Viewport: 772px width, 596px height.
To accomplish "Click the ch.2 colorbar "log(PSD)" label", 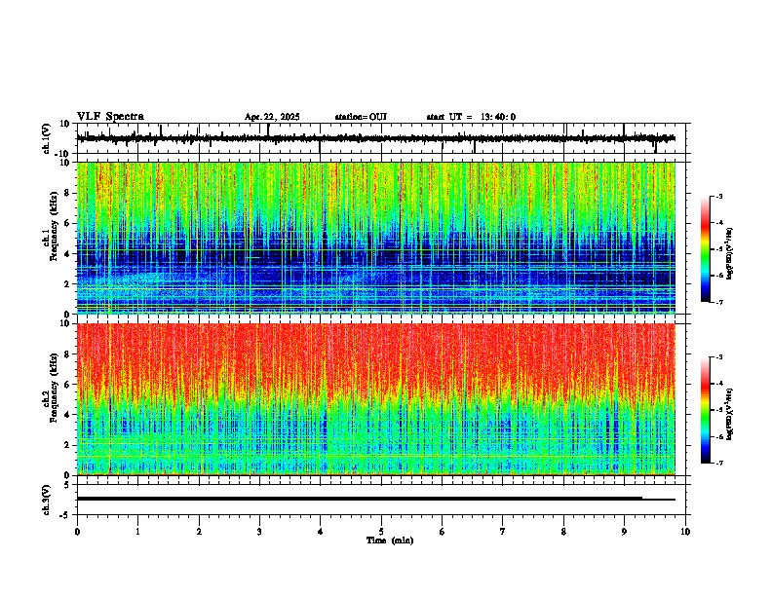I will pos(730,414).
